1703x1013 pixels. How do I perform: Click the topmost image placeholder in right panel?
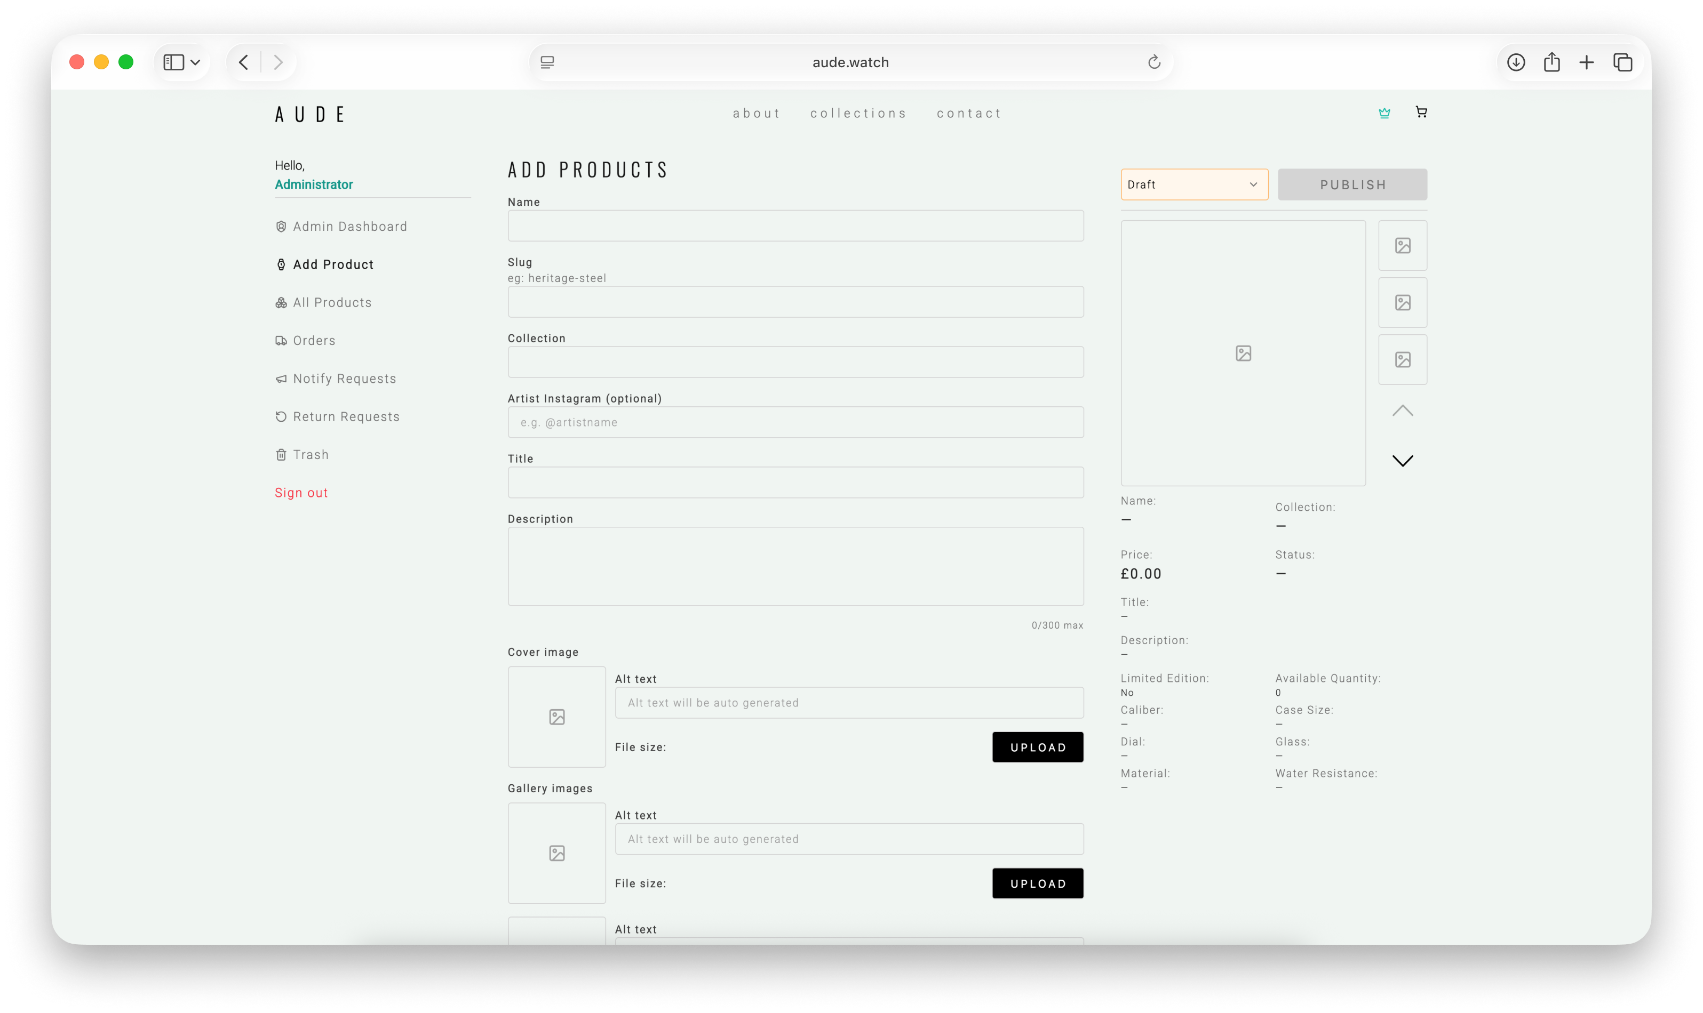[x=1403, y=245]
